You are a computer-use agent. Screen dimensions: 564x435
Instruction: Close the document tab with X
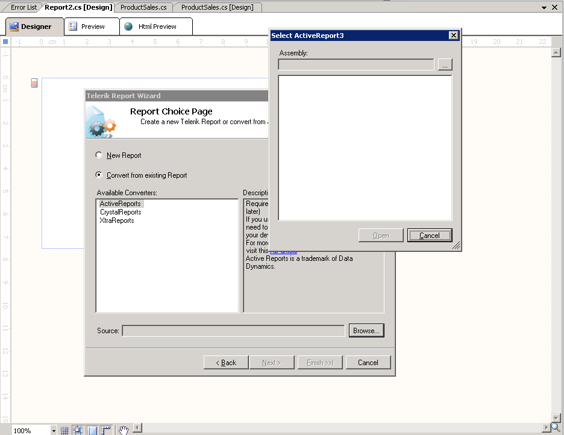pyautogui.click(x=554, y=7)
